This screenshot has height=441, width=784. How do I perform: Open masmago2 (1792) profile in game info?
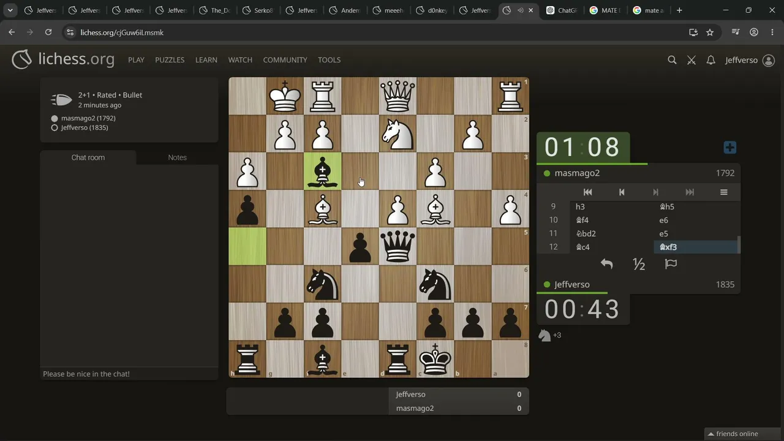pyautogui.click(x=88, y=118)
